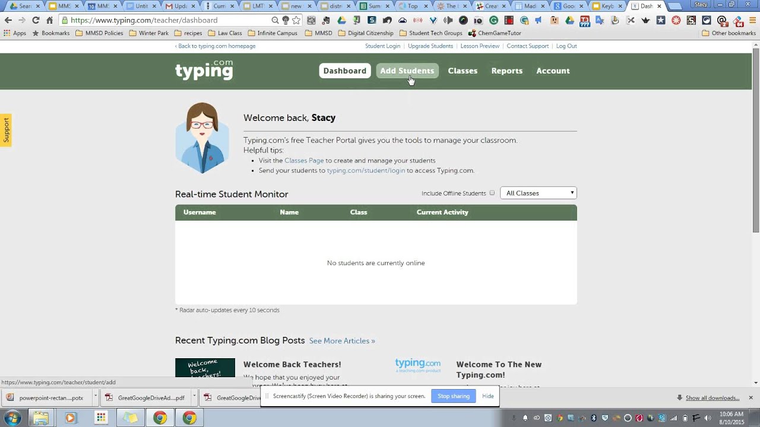This screenshot has height=427, width=760.
Task: Click Stop sharing button
Action: pyautogui.click(x=454, y=396)
